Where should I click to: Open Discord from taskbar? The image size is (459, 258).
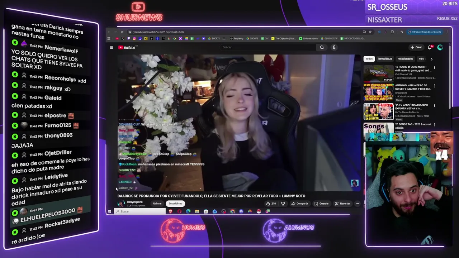(241, 211)
